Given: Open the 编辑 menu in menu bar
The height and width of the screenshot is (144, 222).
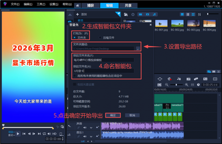Looking at the screenshot, I should pyautogui.click(x=28, y=4).
